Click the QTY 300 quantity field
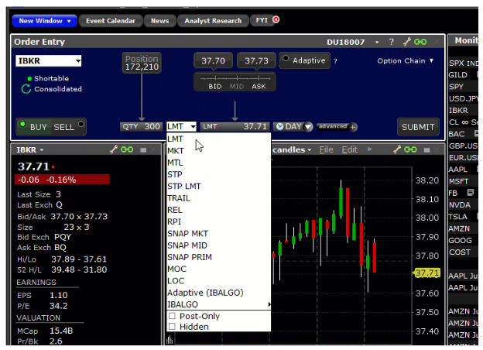 141,127
